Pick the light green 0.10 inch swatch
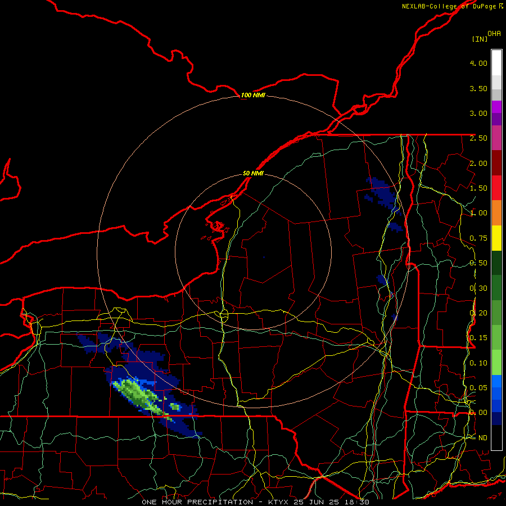506x506 pixels. 496,363
